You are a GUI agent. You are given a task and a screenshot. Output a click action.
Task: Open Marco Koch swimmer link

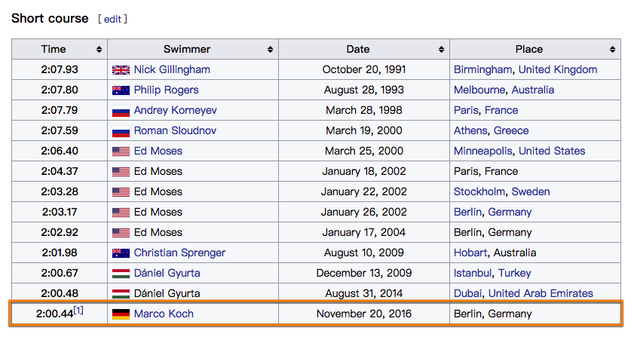pos(164,314)
